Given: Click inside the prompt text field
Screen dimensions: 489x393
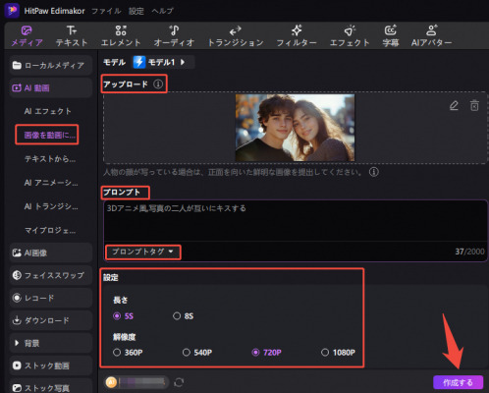Looking at the screenshot, I should pos(296,221).
